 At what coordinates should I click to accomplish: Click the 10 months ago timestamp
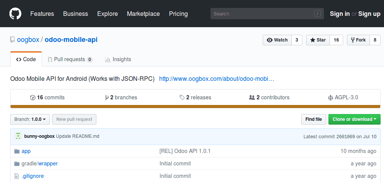click(x=358, y=151)
